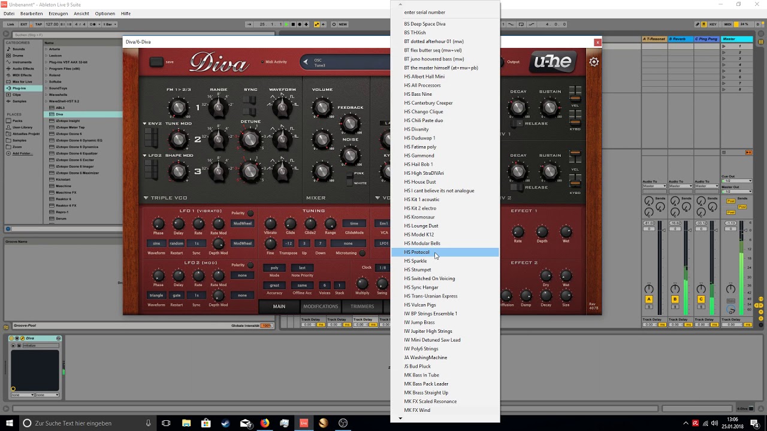Toggle the Master track Solo button
Viewport: 767px width, 431px height.
[731, 301]
